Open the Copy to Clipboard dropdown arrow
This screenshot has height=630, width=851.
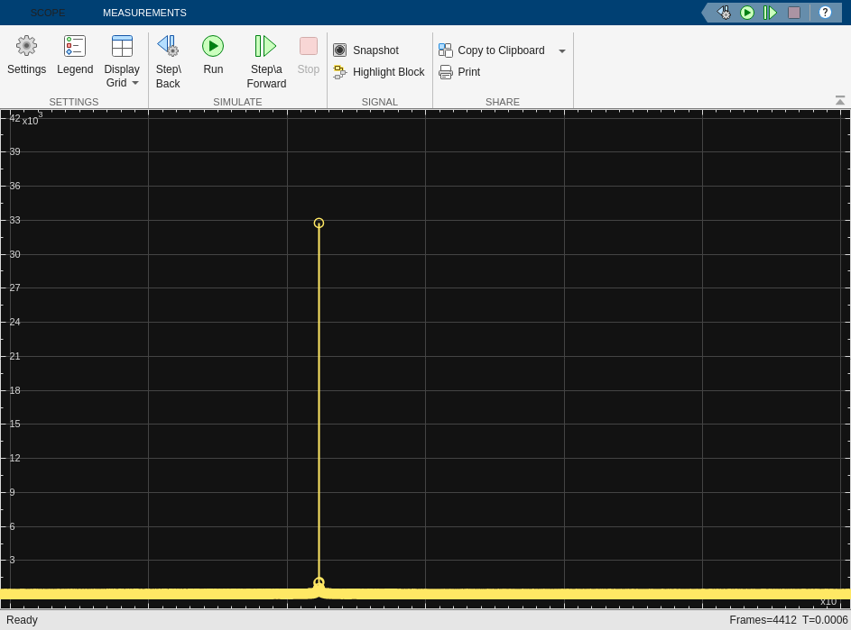[x=562, y=51]
